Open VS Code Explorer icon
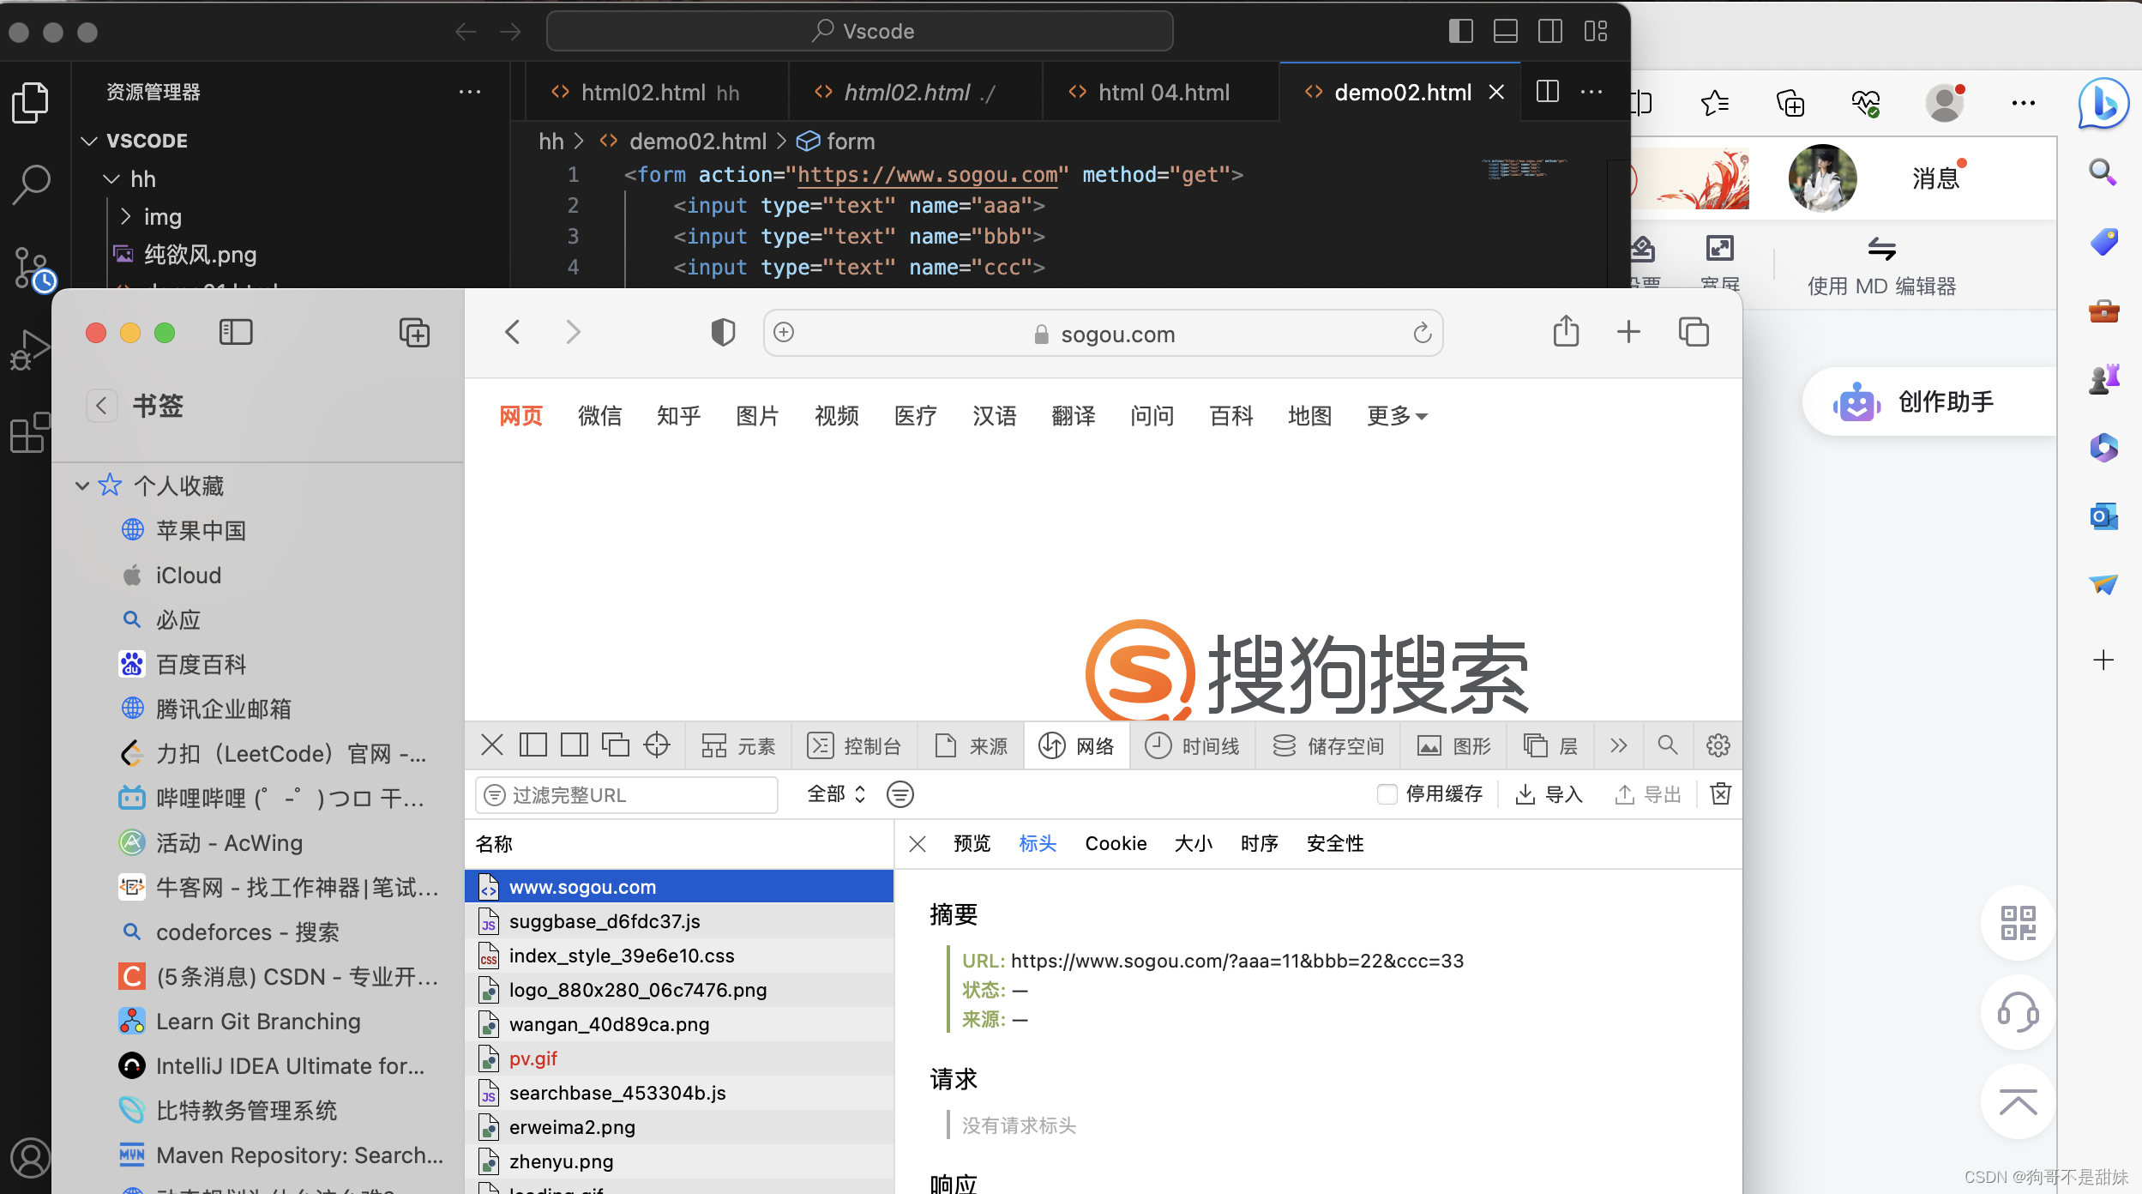The width and height of the screenshot is (2142, 1194). coord(31,103)
